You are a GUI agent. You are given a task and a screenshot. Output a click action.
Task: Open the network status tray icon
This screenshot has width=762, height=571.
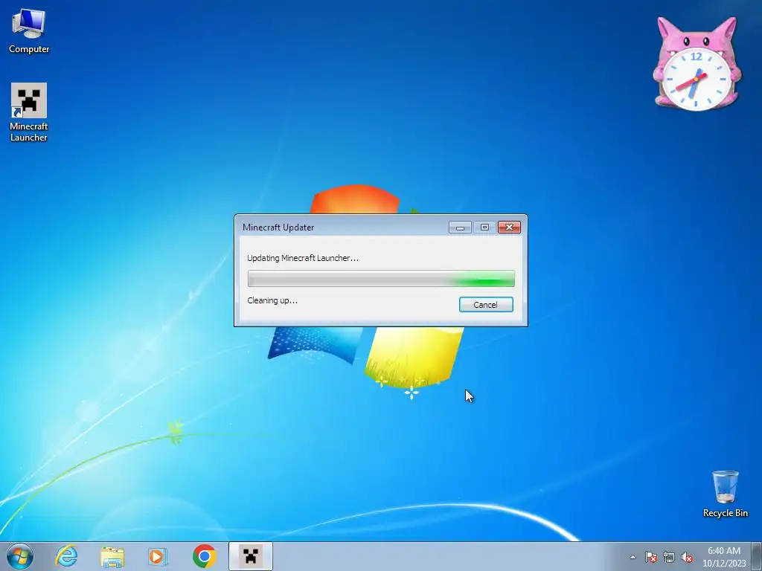point(669,557)
